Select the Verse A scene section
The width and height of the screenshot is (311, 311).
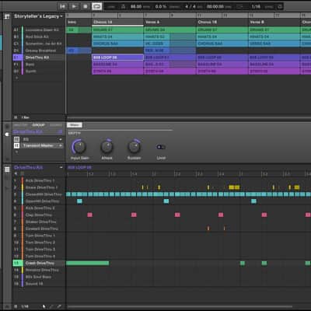tap(169, 22)
